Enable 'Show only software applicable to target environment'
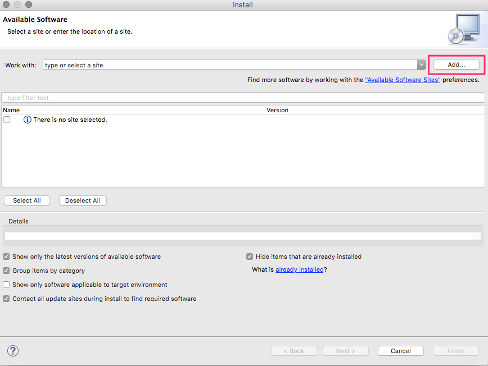This screenshot has width=488, height=366. 6,284
